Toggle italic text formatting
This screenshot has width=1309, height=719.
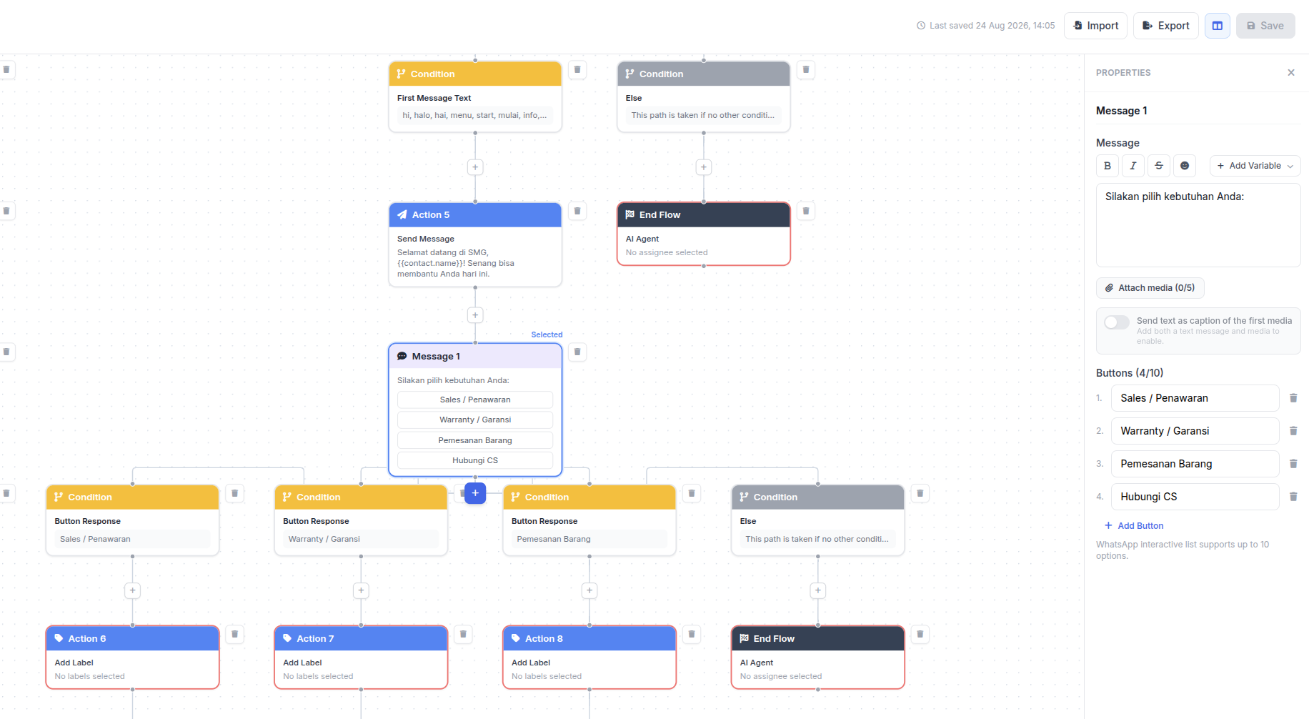pos(1133,166)
